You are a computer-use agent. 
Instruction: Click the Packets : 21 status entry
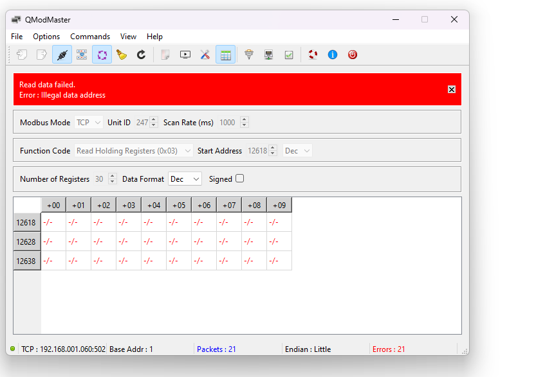pyautogui.click(x=216, y=349)
